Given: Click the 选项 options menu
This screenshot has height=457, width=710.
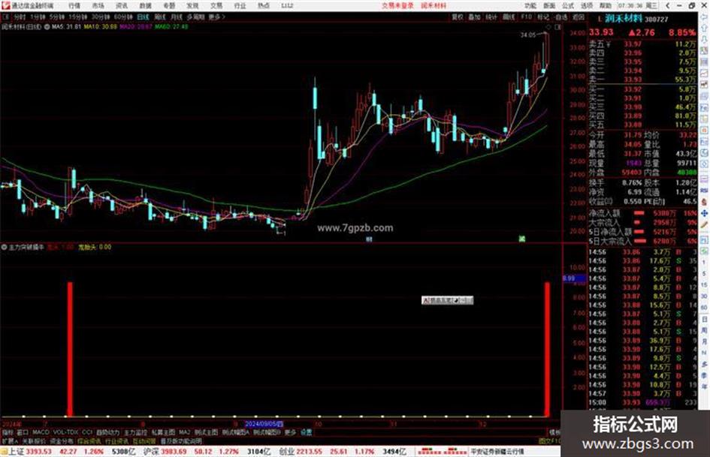Looking at the screenshot, I should coord(586,5).
